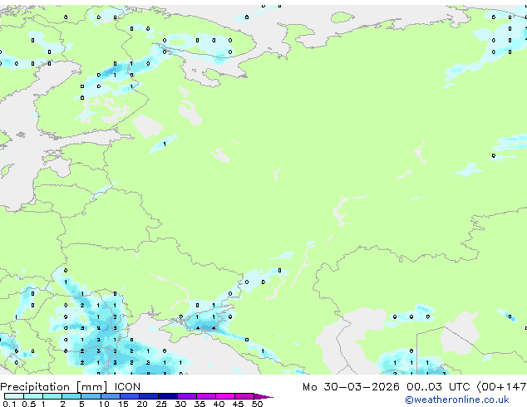Screen dimensions: 527x407
Task: Click the 1–2 mm legend swatch
Action: tap(52, 396)
